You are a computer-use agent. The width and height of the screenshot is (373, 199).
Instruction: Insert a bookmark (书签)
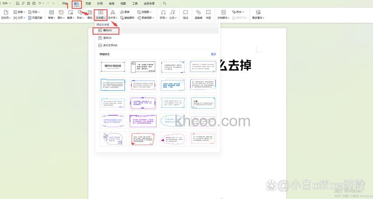tap(208, 14)
